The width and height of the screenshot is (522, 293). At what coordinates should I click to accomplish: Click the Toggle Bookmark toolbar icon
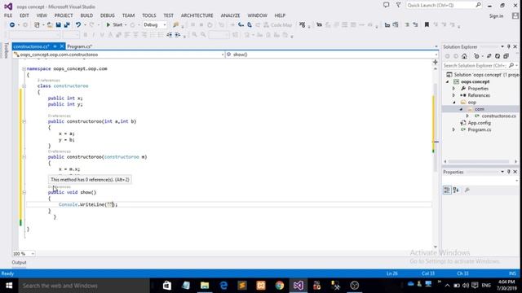(x=427, y=25)
